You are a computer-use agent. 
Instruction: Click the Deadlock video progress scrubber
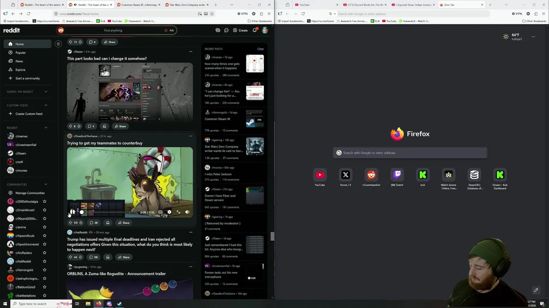pyautogui.click(x=81, y=212)
